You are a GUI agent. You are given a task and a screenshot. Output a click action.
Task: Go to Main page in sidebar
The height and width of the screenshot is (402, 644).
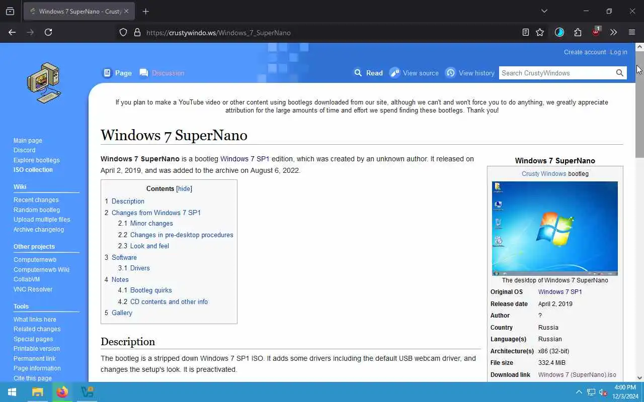28,141
